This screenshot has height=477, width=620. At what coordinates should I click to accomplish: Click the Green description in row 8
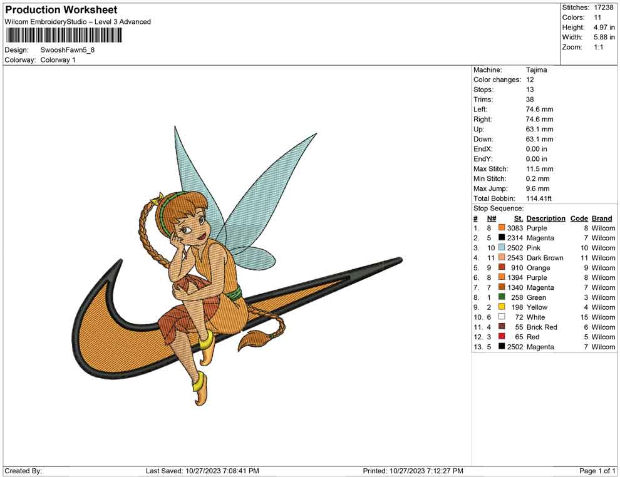click(x=536, y=297)
